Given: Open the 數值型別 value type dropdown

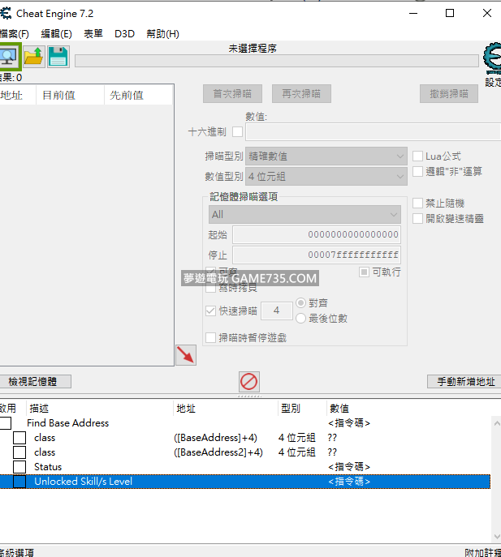Looking at the screenshot, I should pos(326,176).
